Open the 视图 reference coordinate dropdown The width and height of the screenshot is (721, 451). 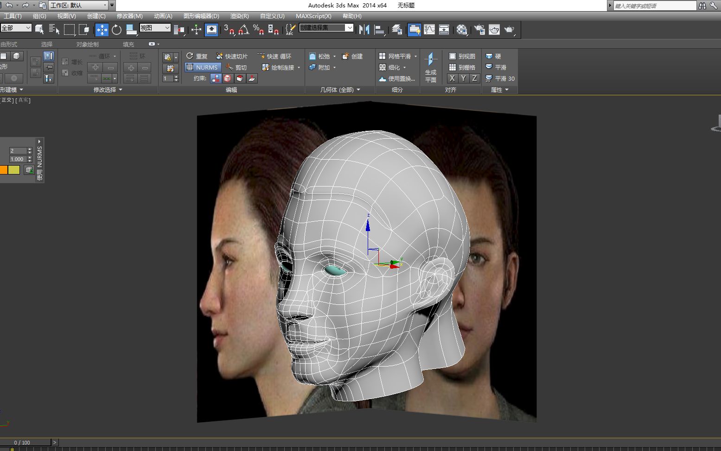pos(155,28)
